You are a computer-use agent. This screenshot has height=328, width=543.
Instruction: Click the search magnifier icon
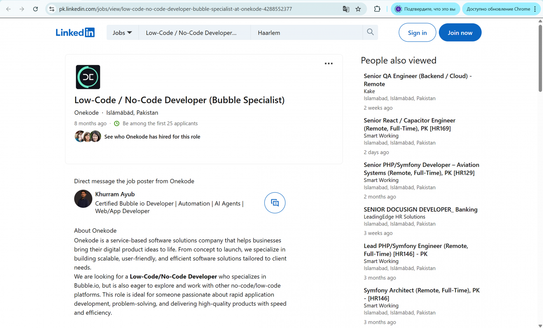click(x=370, y=32)
